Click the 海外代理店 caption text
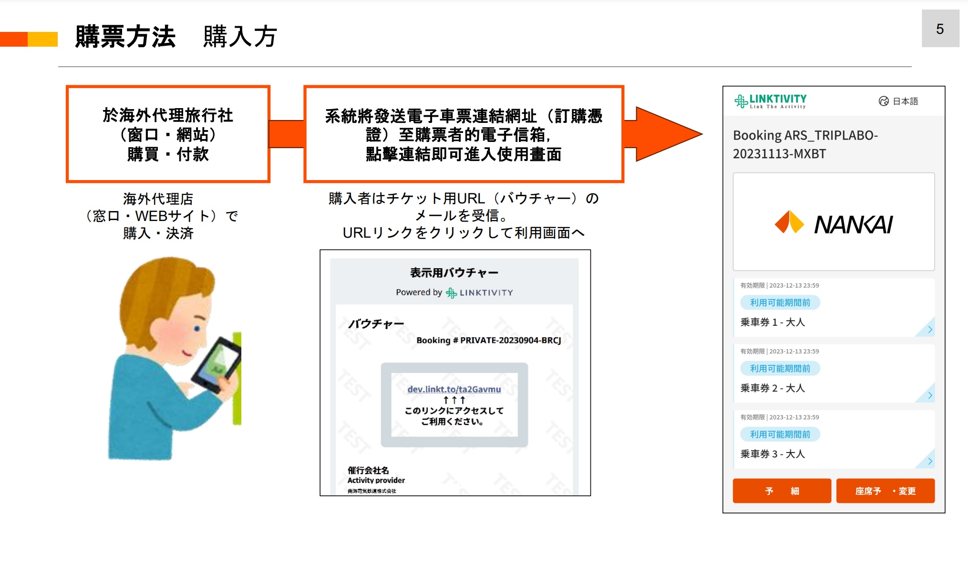972x573 pixels. (x=158, y=199)
